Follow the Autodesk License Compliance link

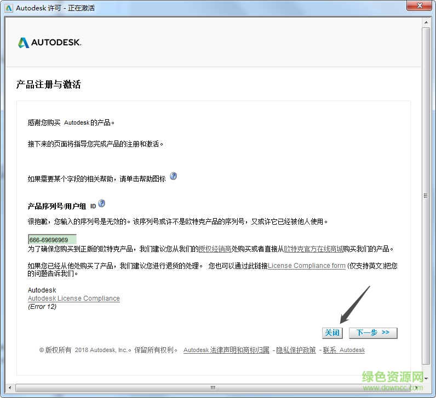(x=73, y=298)
